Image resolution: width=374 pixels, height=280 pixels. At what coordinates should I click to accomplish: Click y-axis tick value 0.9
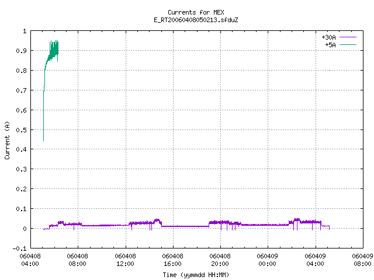[x=21, y=51]
